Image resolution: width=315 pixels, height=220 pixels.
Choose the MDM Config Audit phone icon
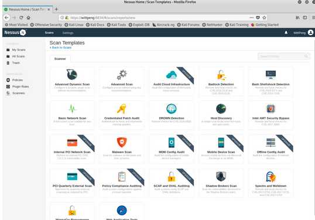point(172,143)
